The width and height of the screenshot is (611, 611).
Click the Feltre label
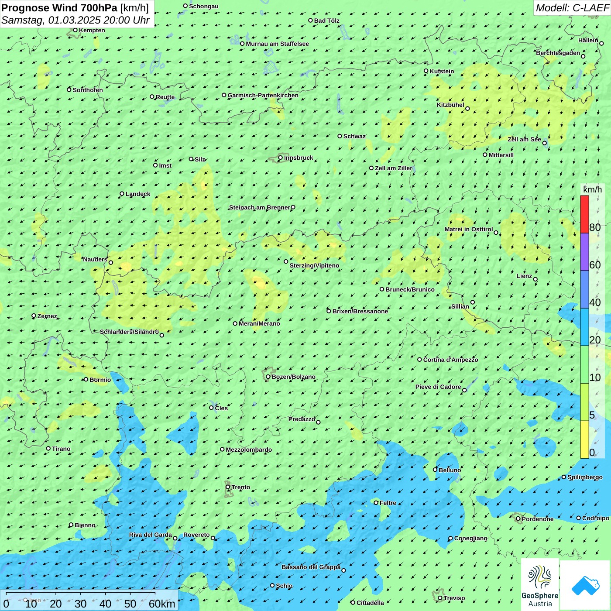(388, 503)
